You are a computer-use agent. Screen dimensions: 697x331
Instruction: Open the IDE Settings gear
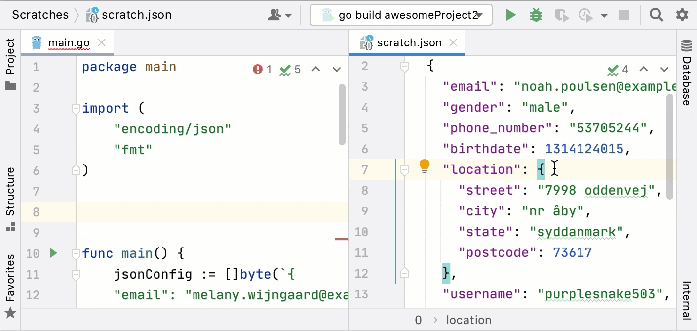pos(682,14)
